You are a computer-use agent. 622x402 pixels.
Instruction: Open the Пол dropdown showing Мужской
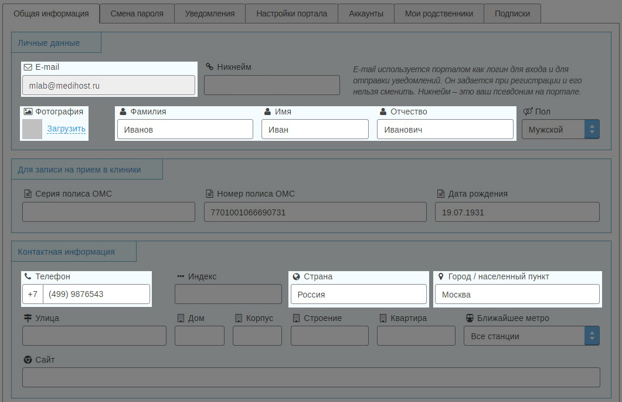[x=560, y=130]
